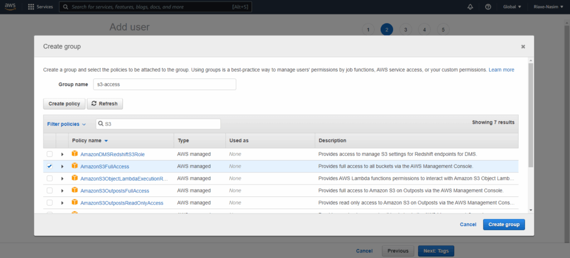Uncheck the AmazonS3FullAccess checkbox
570x258 pixels.
point(50,166)
